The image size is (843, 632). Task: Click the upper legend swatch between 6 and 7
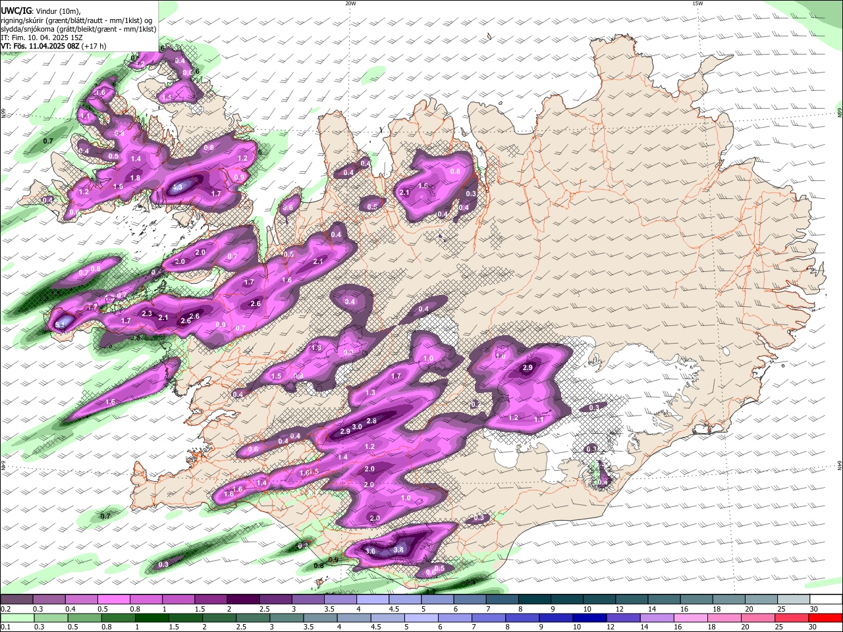coord(469,600)
